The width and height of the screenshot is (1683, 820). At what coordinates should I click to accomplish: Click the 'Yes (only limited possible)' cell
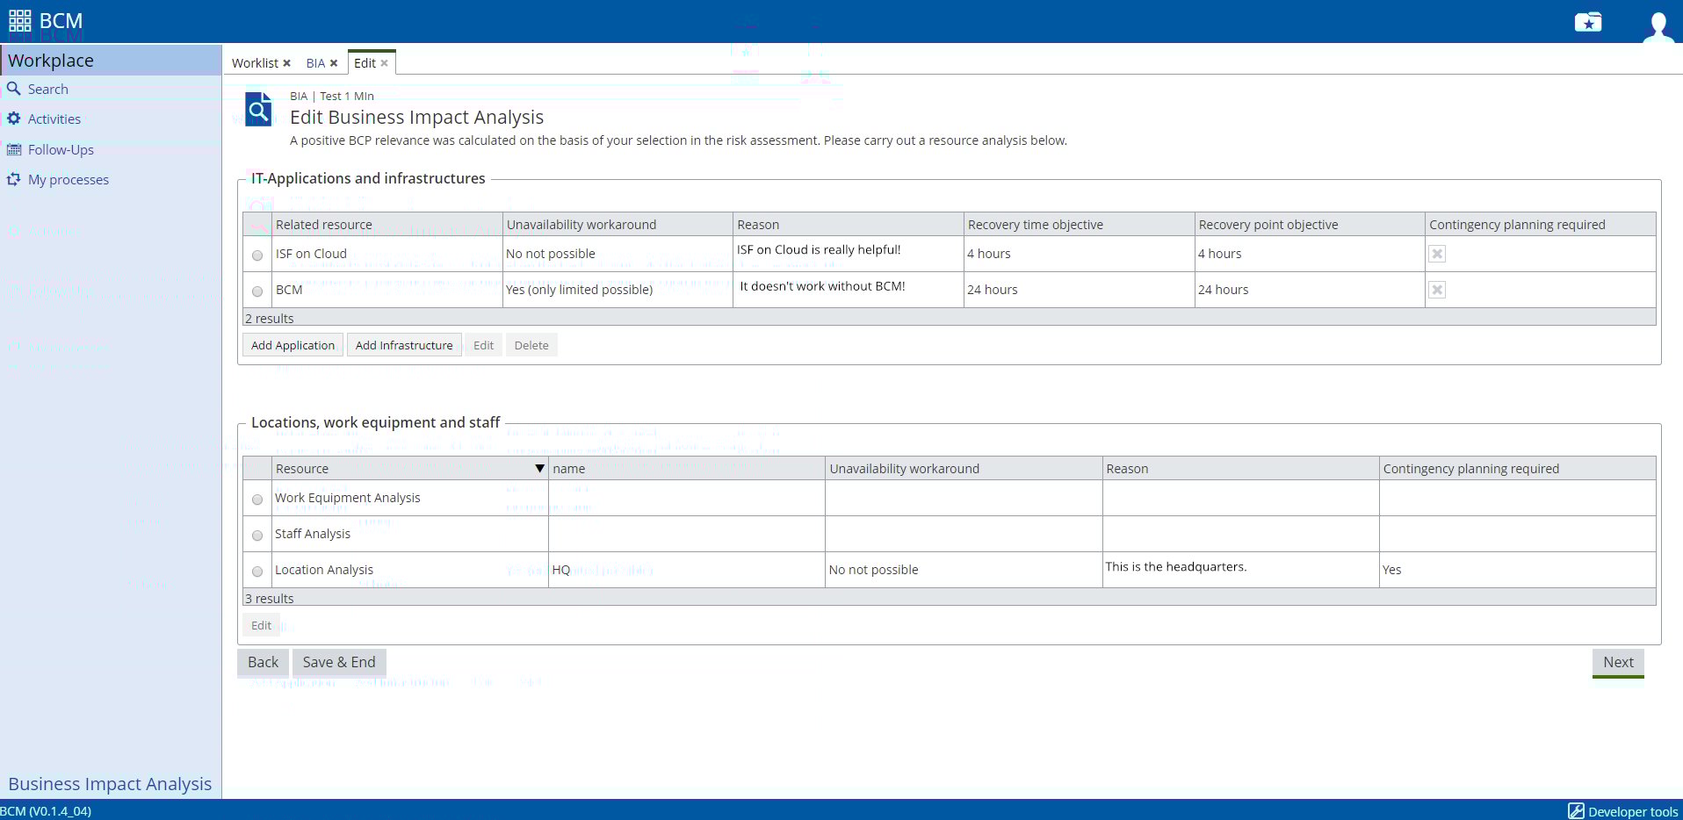tap(618, 290)
